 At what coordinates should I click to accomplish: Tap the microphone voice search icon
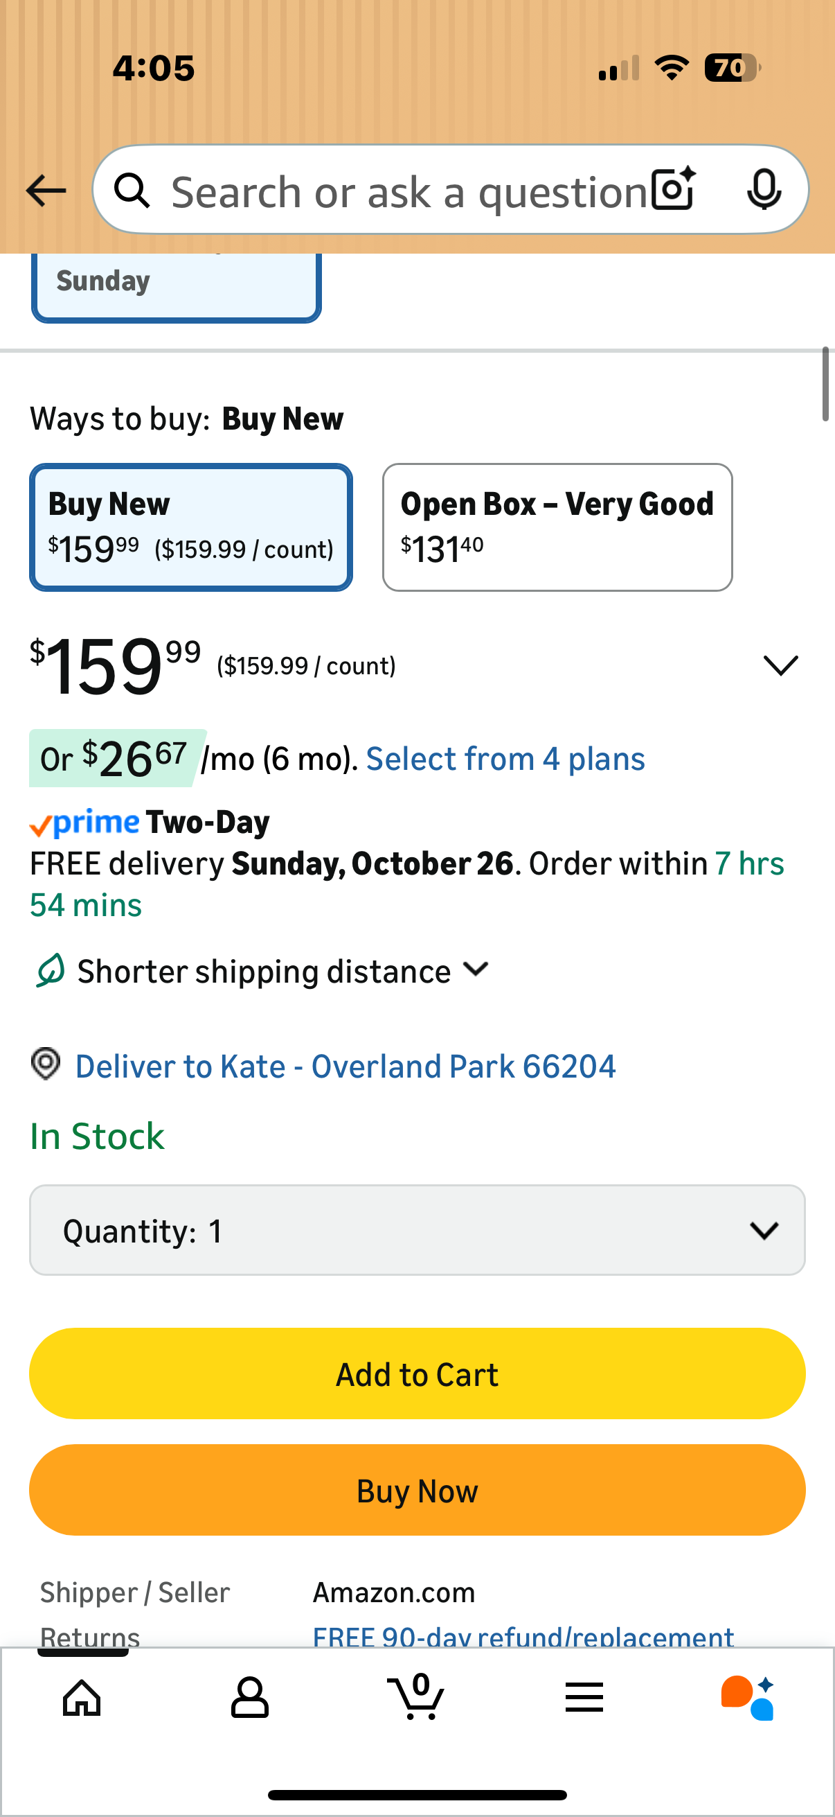763,190
